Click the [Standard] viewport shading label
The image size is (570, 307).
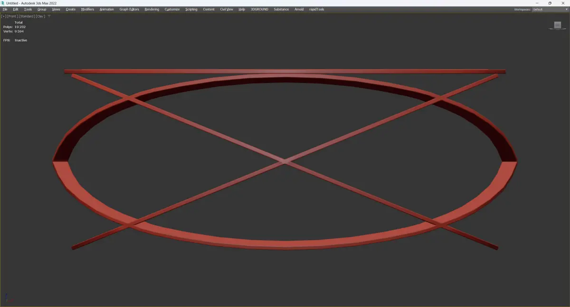pyautogui.click(x=27, y=16)
